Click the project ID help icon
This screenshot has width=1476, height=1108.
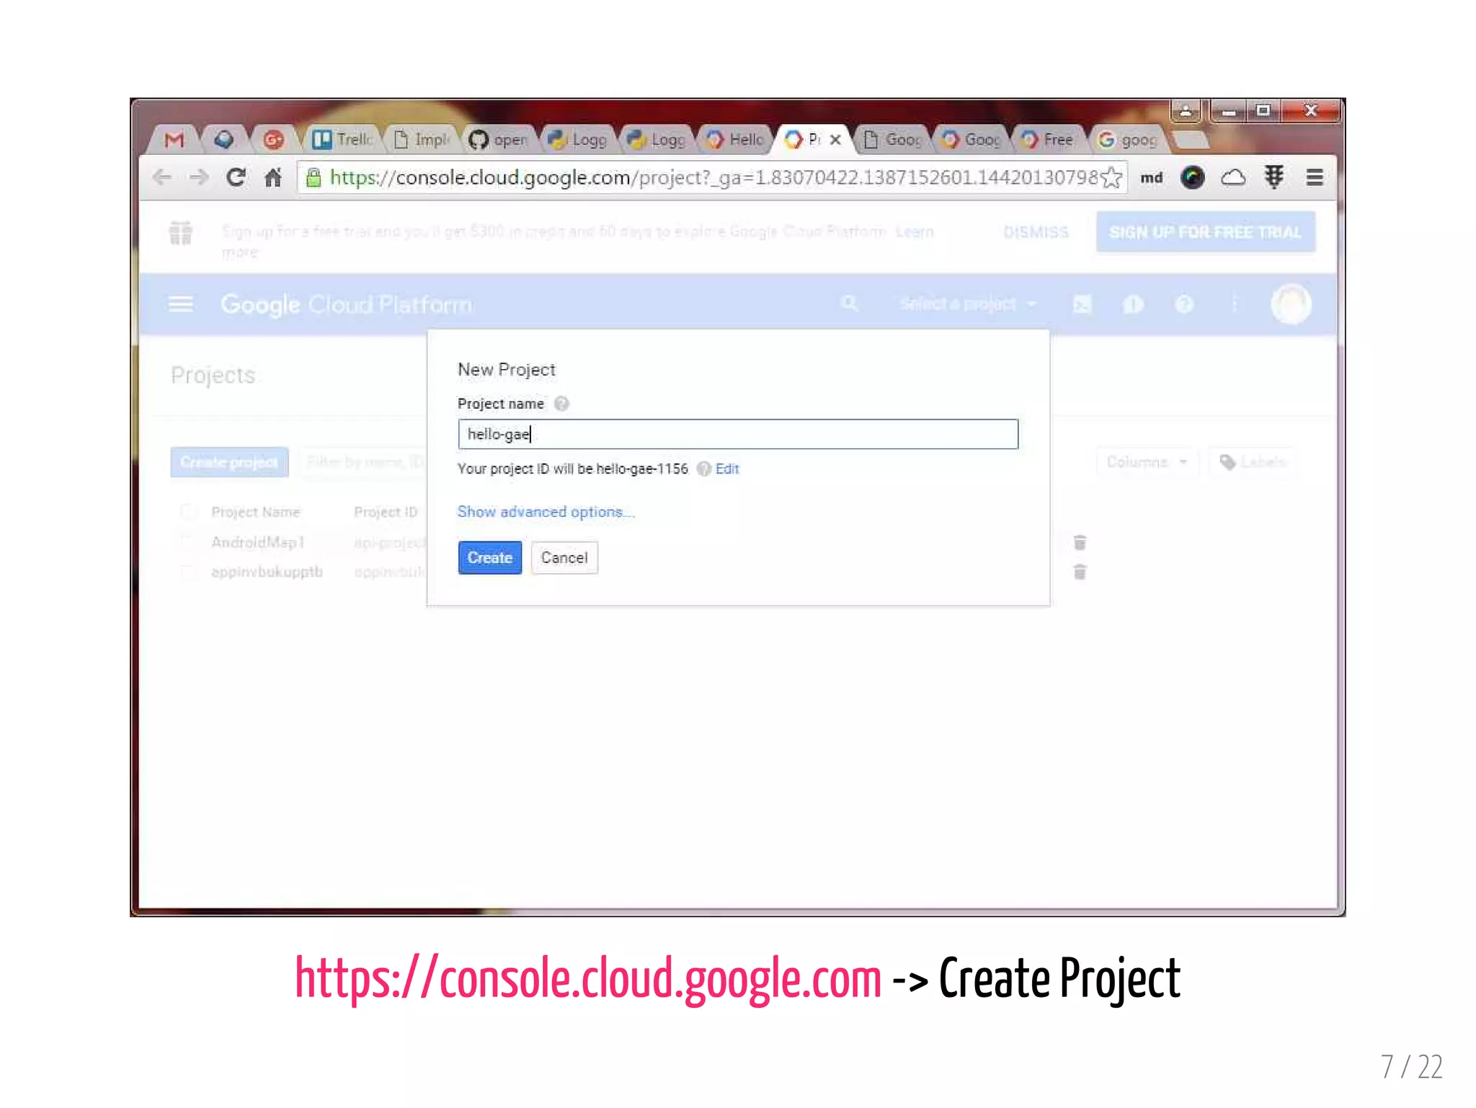(x=703, y=469)
